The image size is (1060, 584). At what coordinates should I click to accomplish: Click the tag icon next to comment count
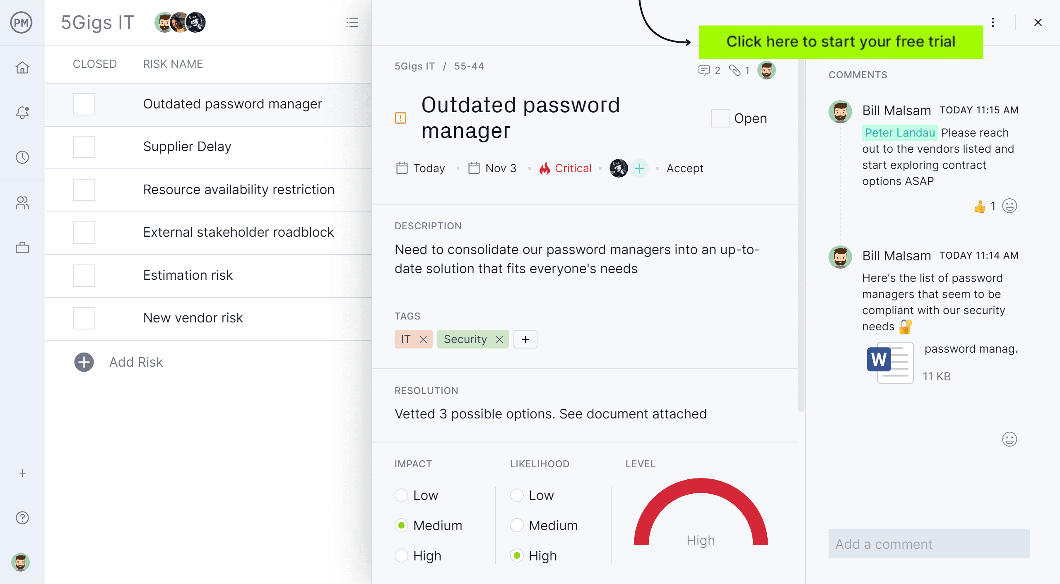(x=733, y=69)
